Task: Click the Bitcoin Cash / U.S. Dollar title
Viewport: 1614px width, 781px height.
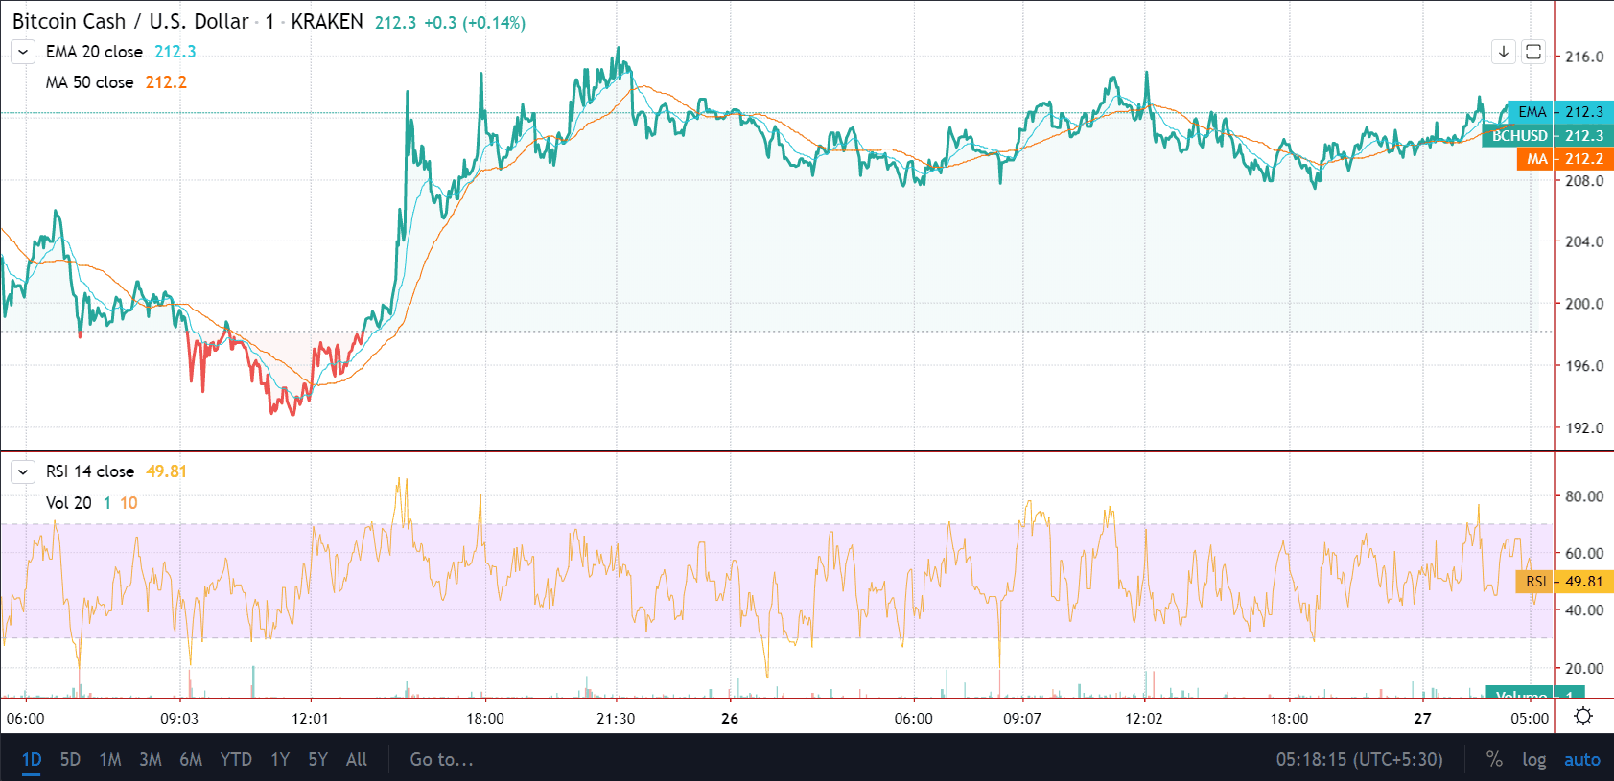Action: [130, 21]
